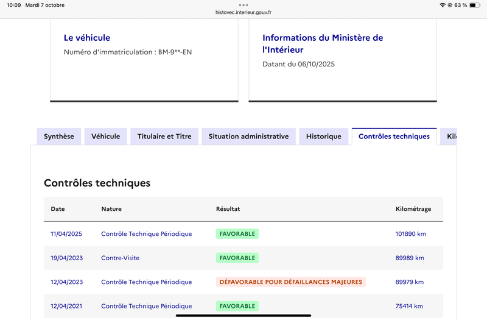The height and width of the screenshot is (320, 487).
Task: Switch to the Historique tab
Action: (324, 137)
